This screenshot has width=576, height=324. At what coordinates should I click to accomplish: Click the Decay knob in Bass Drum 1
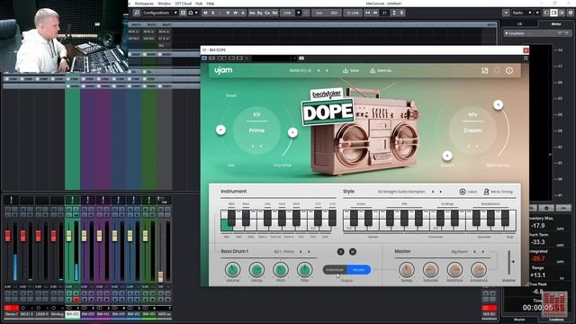tap(256, 270)
